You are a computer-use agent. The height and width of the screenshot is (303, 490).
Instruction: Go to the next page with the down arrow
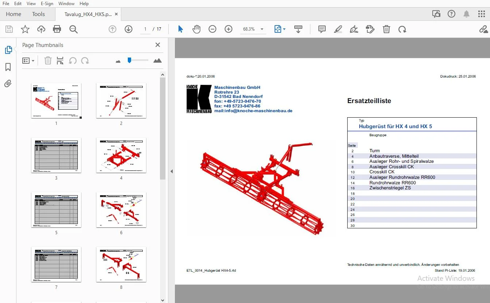click(x=129, y=29)
